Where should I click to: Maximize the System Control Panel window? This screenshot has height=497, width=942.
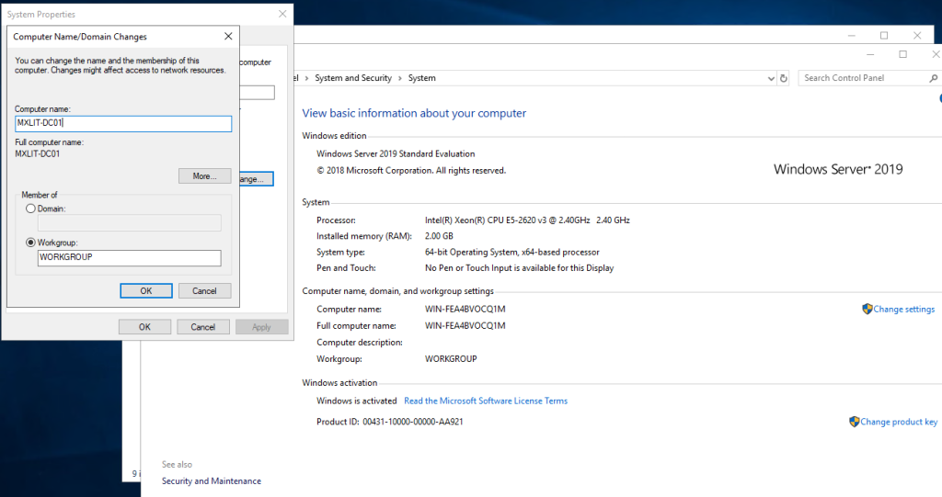[902, 55]
